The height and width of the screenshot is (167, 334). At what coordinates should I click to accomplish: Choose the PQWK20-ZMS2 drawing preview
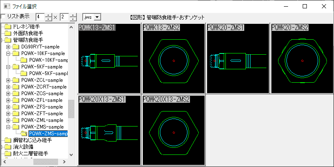click(302, 58)
